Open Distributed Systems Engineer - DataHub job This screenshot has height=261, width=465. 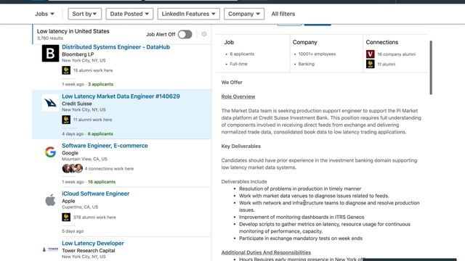[116, 47]
